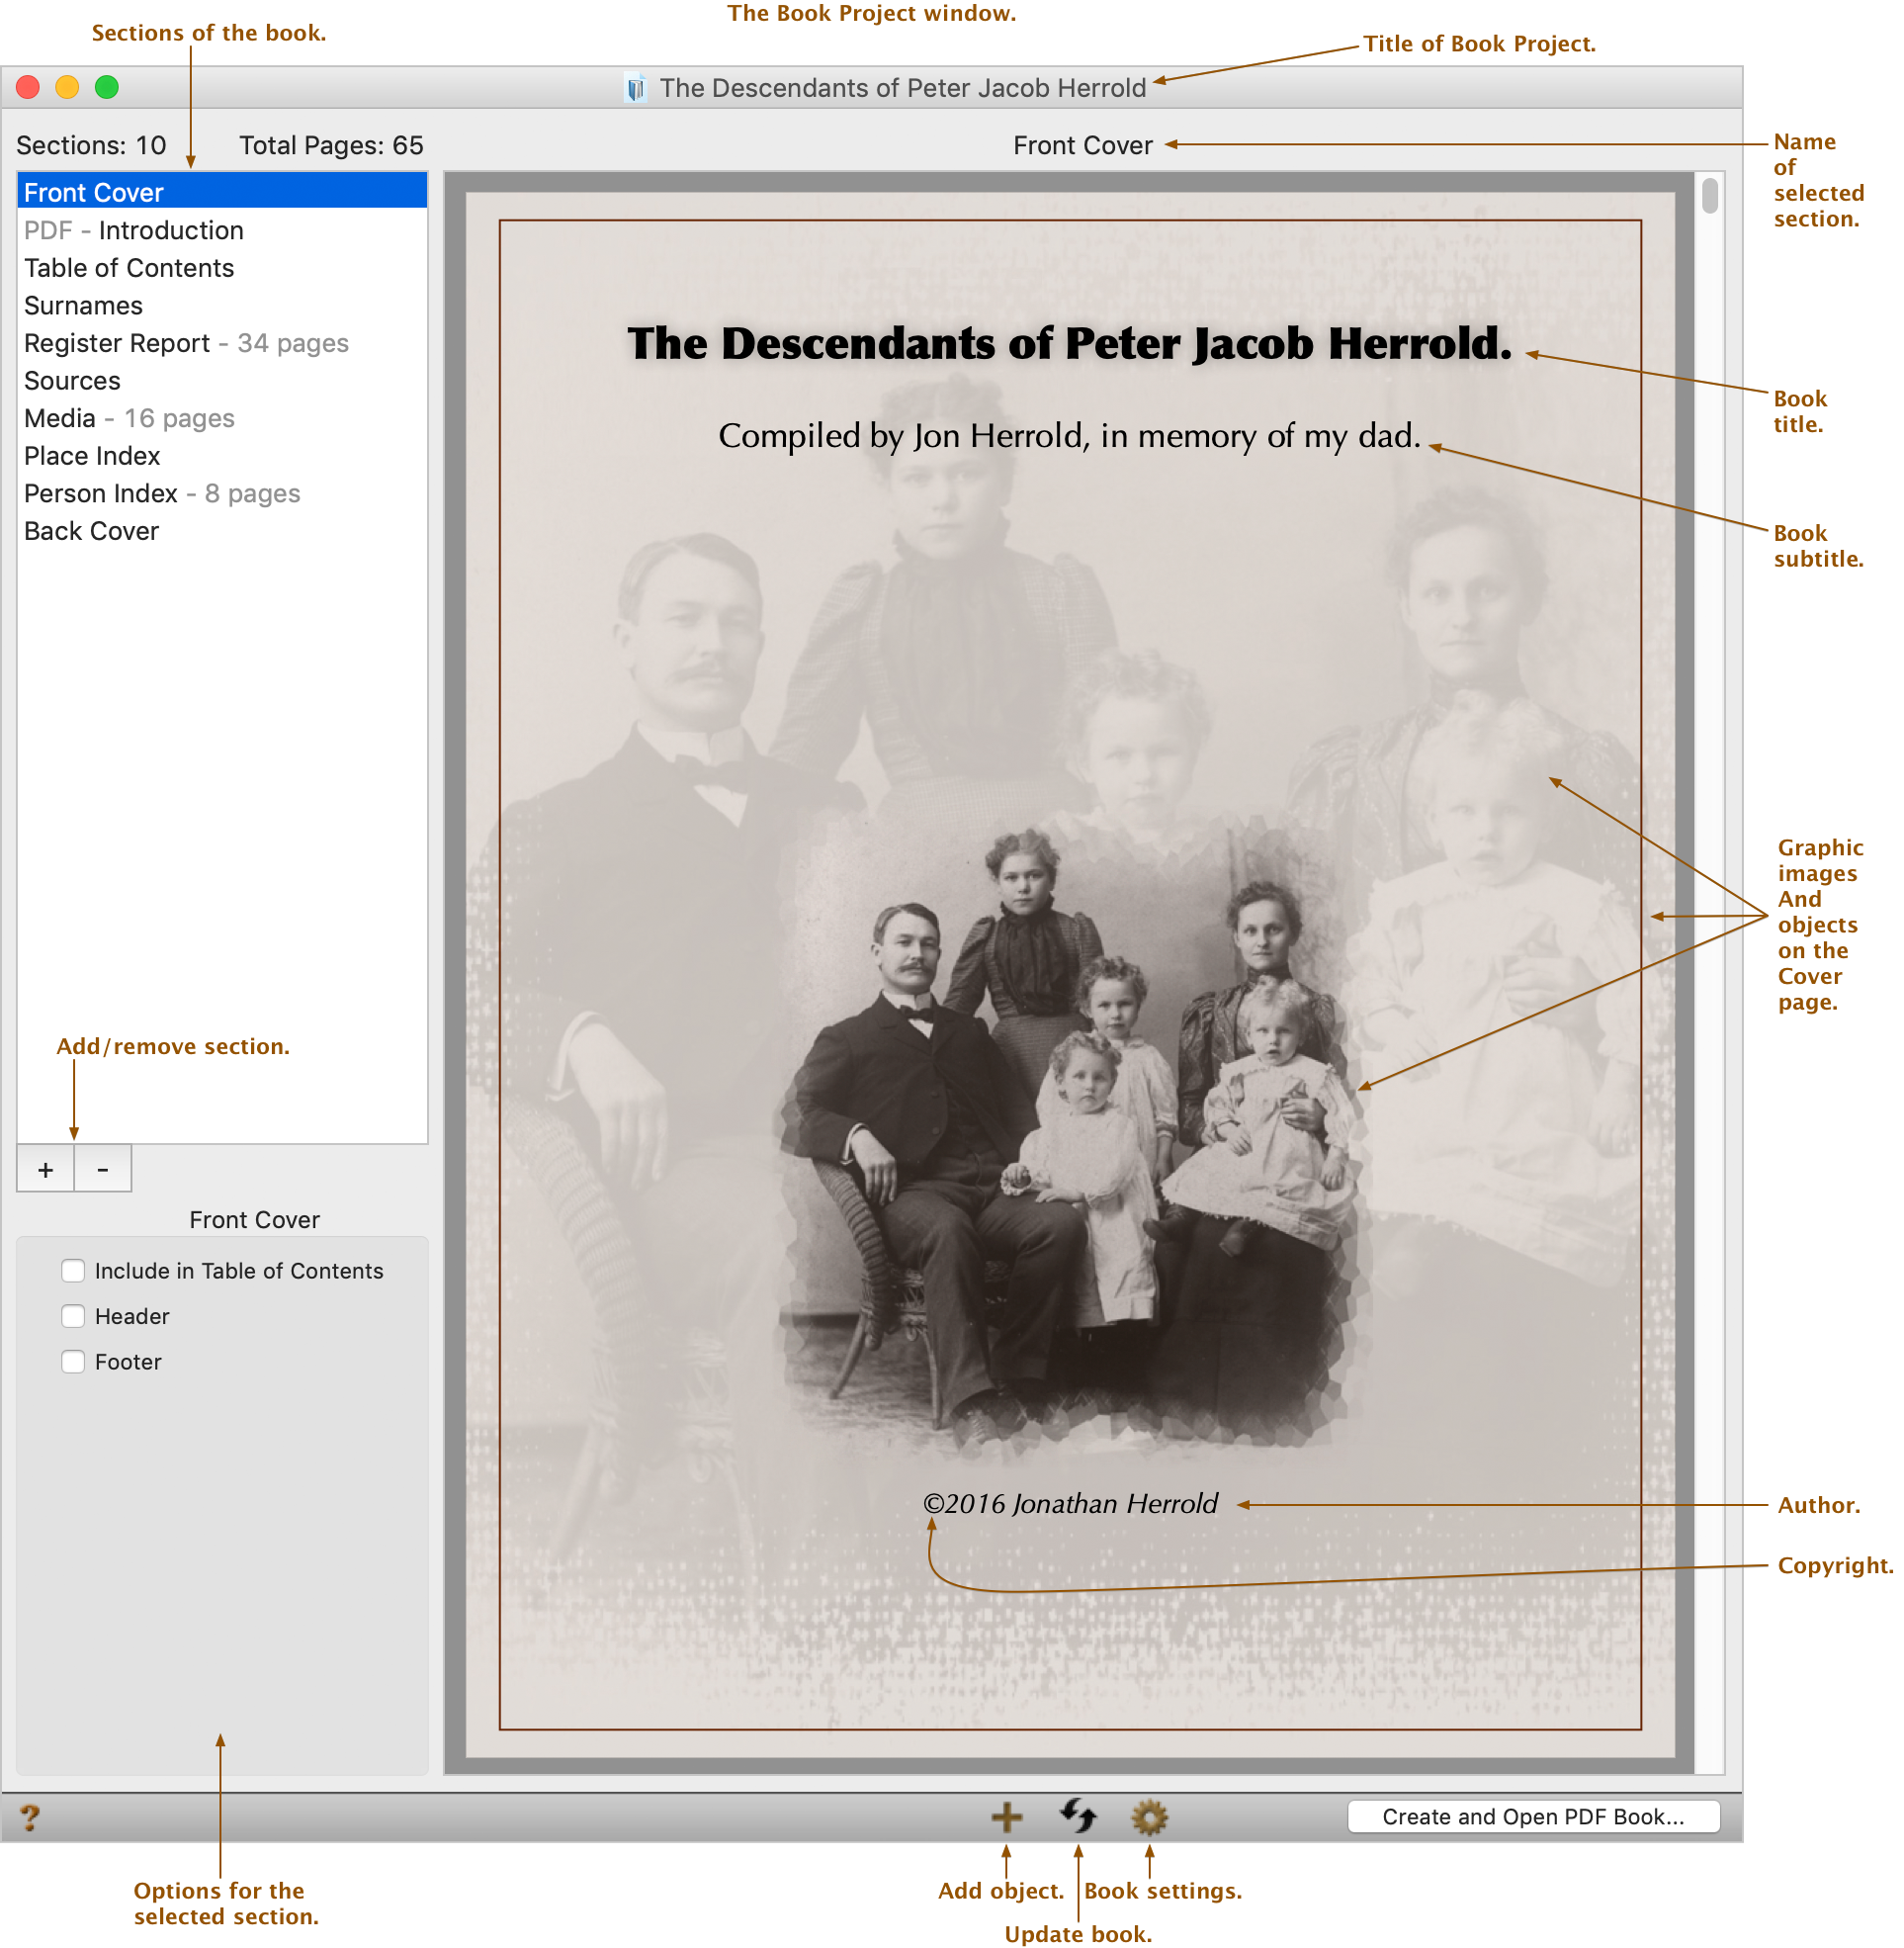The height and width of the screenshot is (1948, 1904).
Task: Click the book icon in the title bar
Action: pyautogui.click(x=635, y=88)
